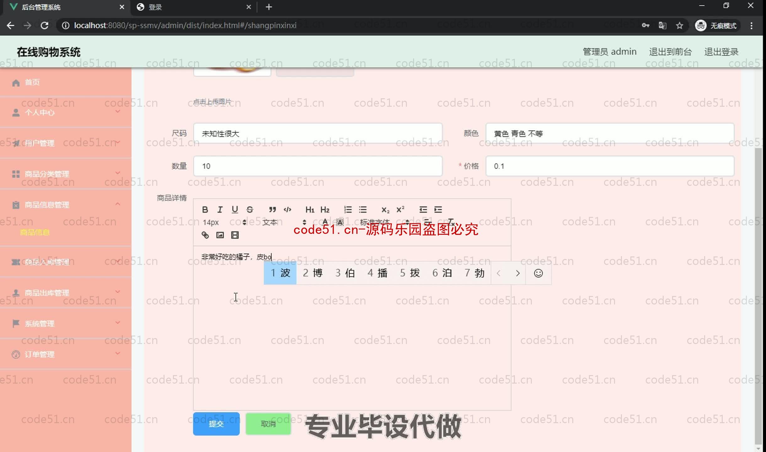
Task: Select IME candidate 4 播
Action: coord(377,273)
